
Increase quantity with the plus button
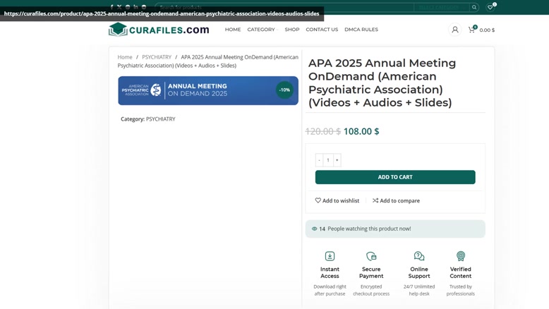click(337, 160)
